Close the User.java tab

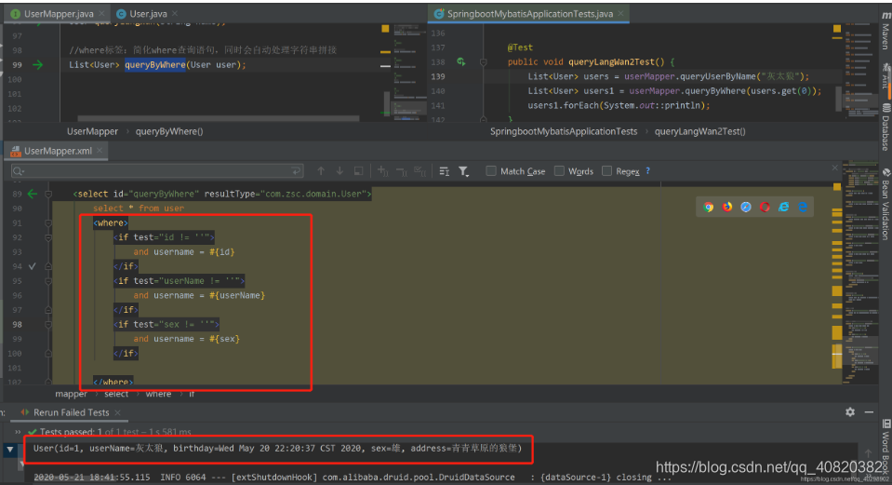174,14
